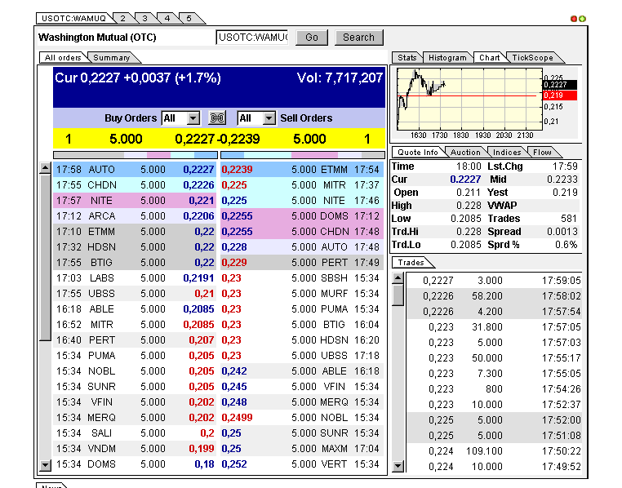Open the Buy Orders All dropdown

tap(180, 118)
